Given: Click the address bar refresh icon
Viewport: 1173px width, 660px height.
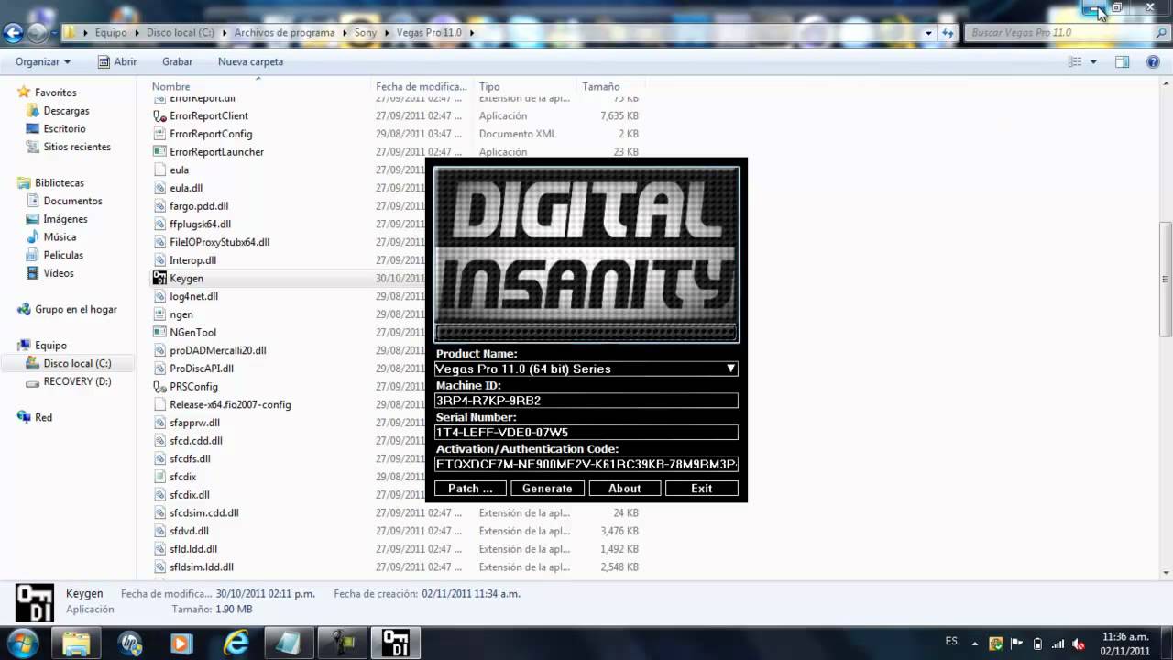Looking at the screenshot, I should [948, 33].
